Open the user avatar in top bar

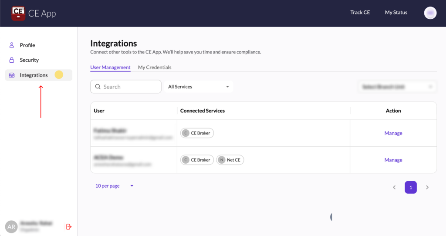430,13
